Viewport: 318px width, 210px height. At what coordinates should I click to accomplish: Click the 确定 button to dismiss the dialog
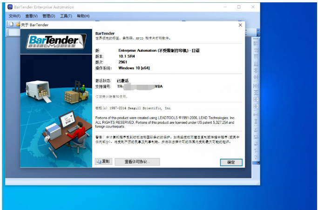231,162
